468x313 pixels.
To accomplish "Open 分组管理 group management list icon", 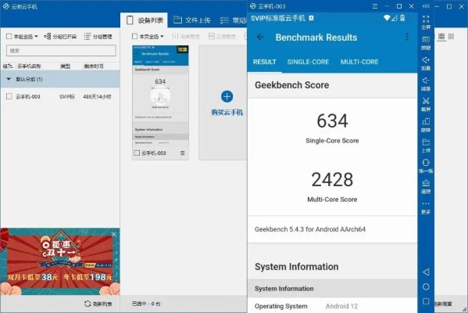I will click(88, 37).
